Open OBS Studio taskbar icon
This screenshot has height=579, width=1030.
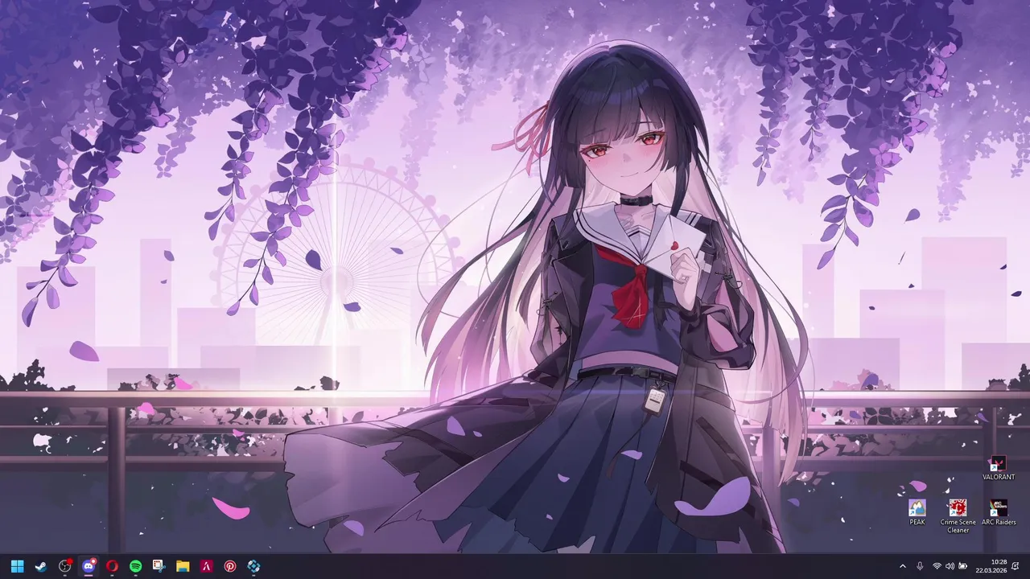coord(65,566)
